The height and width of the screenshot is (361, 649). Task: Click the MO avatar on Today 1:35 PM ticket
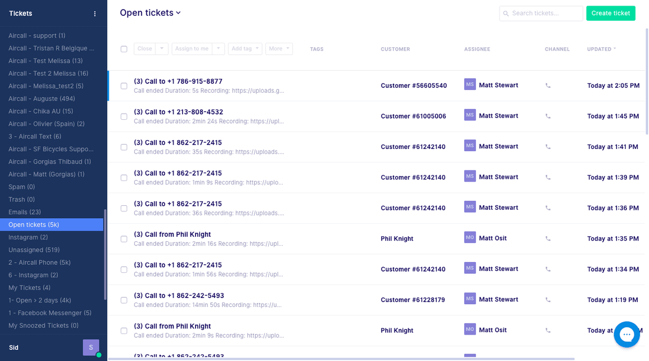pyautogui.click(x=470, y=238)
